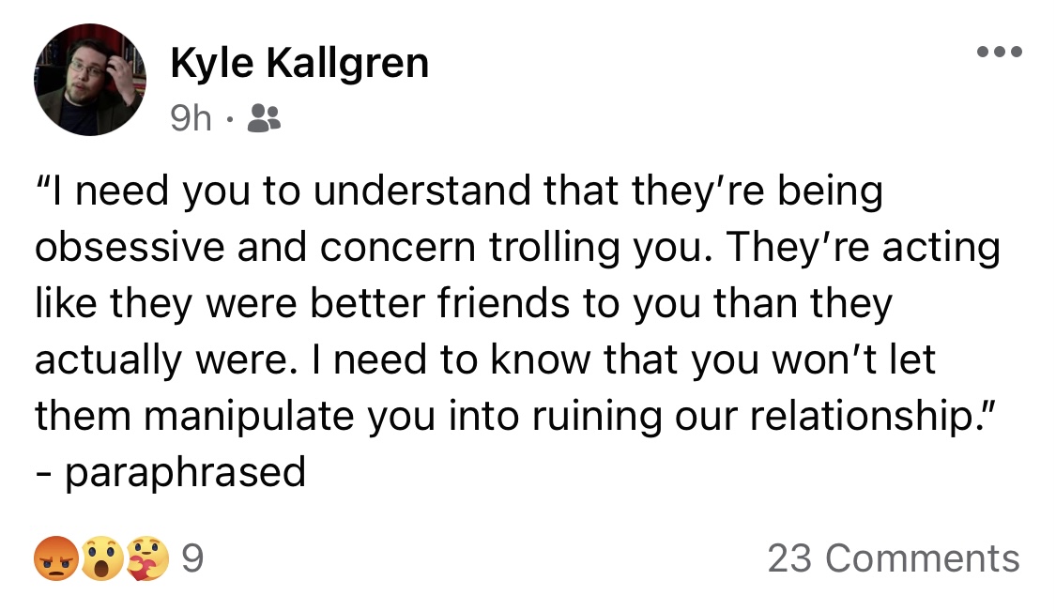Click the word "Comments" at the bottom right
The width and height of the screenshot is (1056, 611).
923,558
